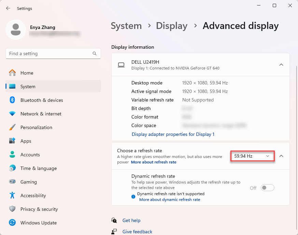The width and height of the screenshot is (298, 235).
Task: Open the 59.94 Hz refresh rate dropdown
Action: (252, 156)
